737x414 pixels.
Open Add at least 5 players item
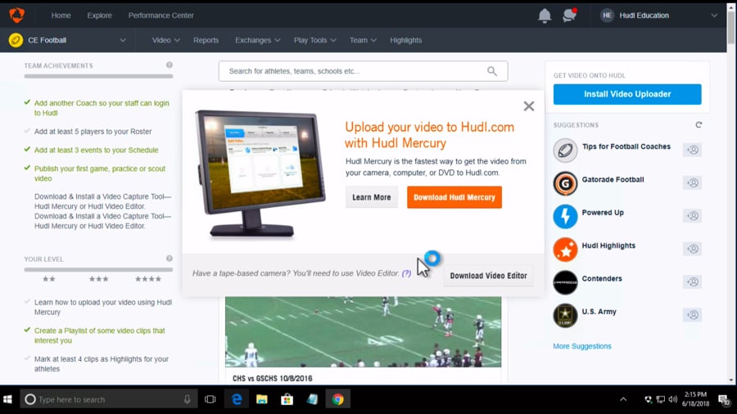93,132
